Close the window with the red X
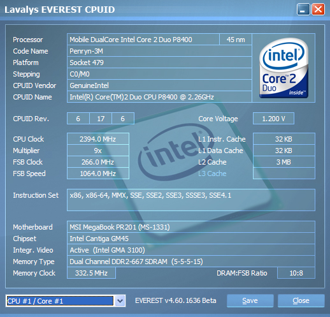Viewport: 330px width, 317px height. pos(318,10)
